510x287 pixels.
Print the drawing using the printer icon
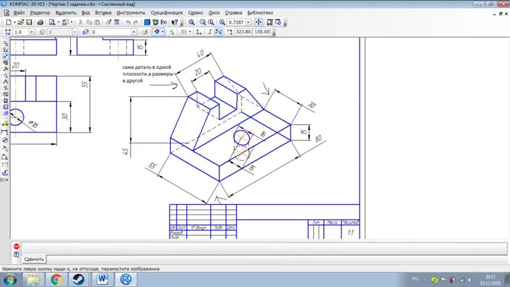click(40, 22)
